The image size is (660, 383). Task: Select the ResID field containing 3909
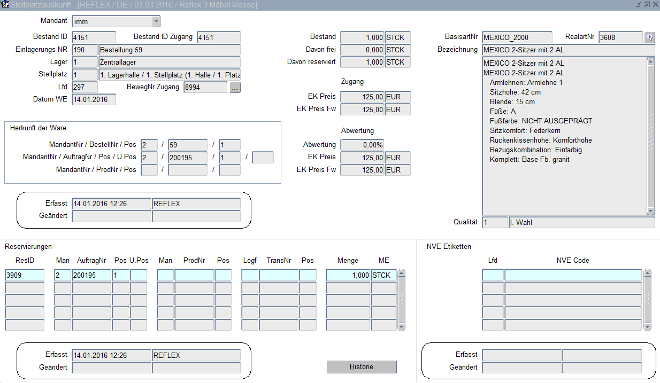pos(25,275)
